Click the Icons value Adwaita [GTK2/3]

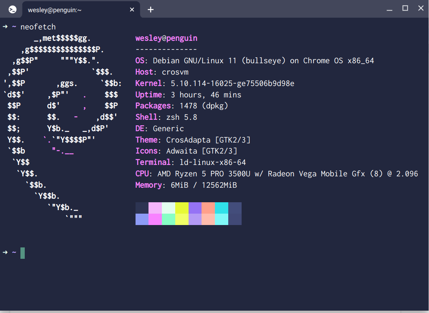[202, 151]
